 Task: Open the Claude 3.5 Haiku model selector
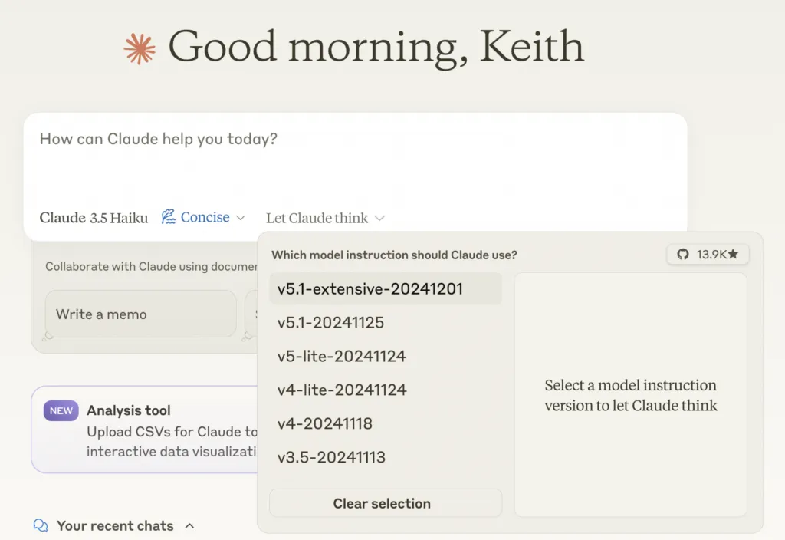pos(94,218)
